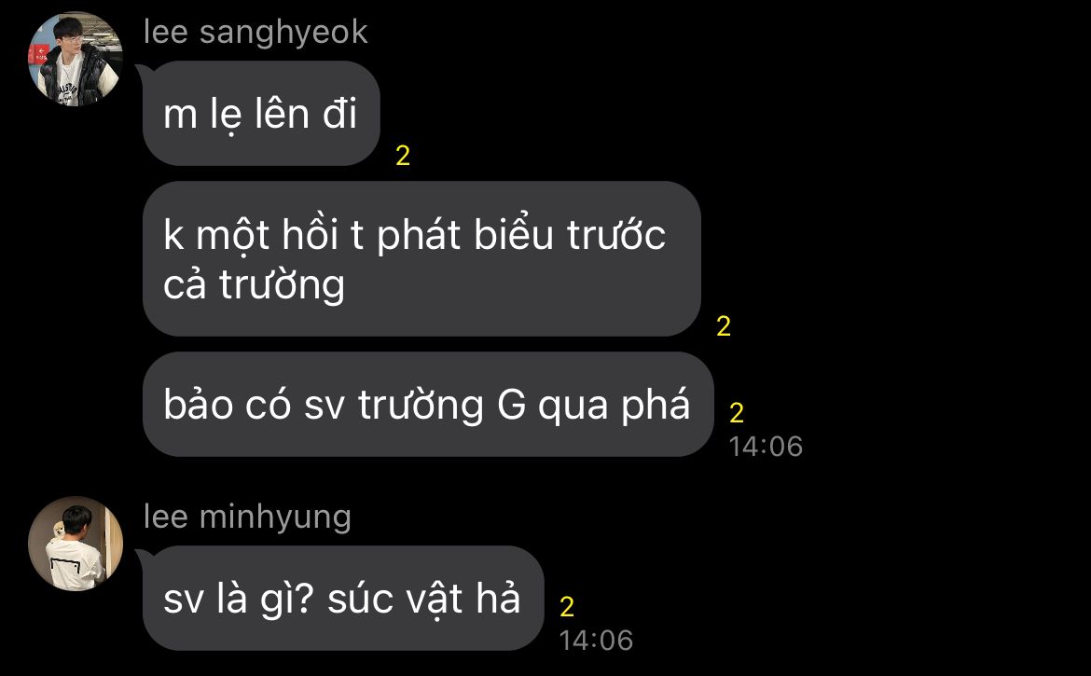Click yellow unread count beside 'm lẹ lên đi'
This screenshot has width=1091, height=676.
(x=403, y=155)
